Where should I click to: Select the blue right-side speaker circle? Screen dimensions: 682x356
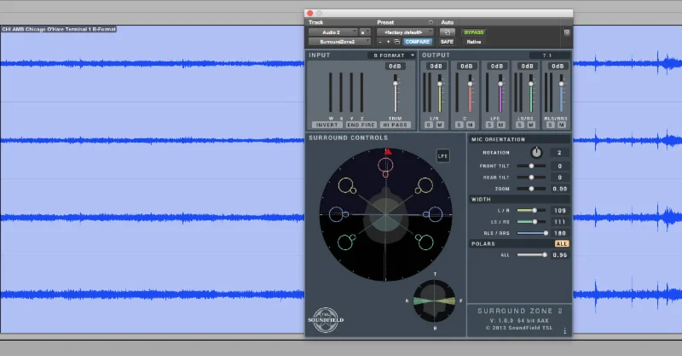pyautogui.click(x=435, y=214)
